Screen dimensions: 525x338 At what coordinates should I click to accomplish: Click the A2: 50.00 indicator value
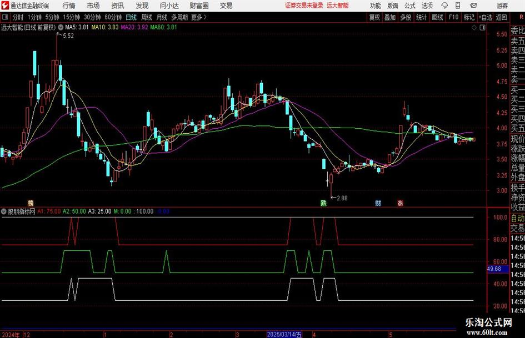pos(74,211)
